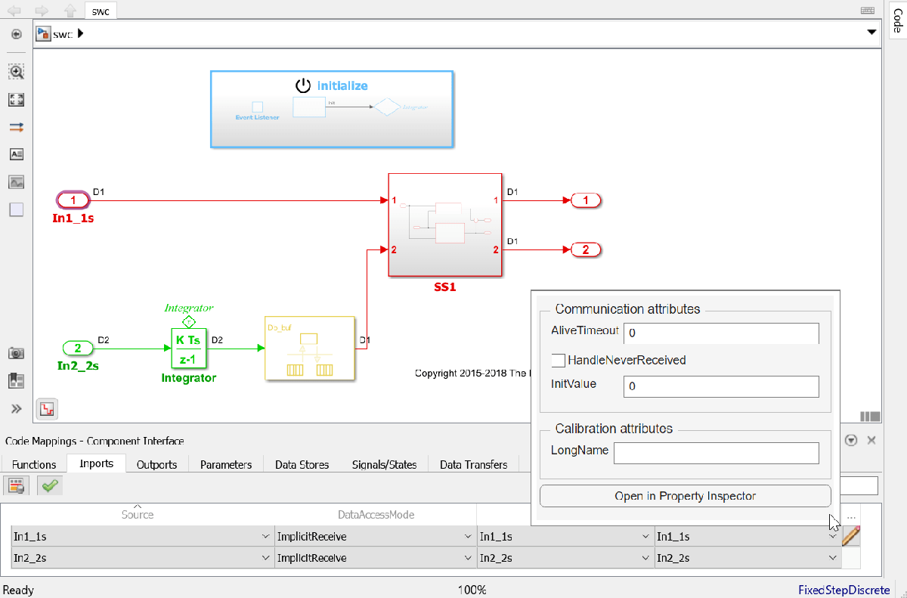Click Open in Property Inspector button
Image resolution: width=907 pixels, height=598 pixels.
pos(685,496)
